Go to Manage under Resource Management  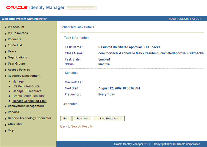click(18, 82)
